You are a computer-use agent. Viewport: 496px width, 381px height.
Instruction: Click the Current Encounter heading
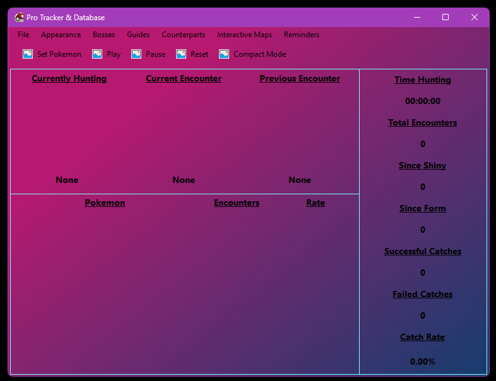pos(184,78)
